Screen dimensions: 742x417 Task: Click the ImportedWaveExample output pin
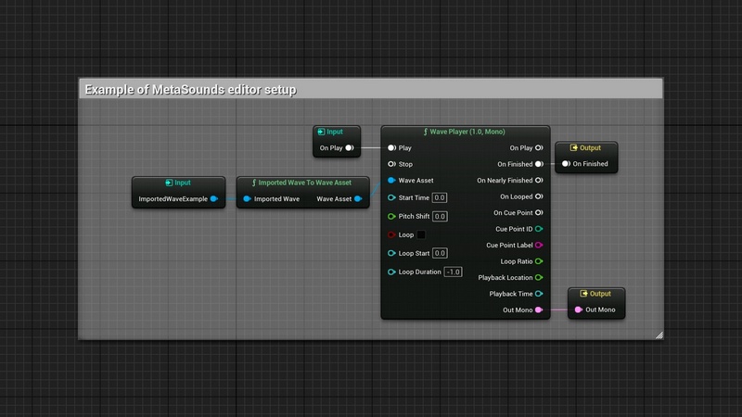point(214,198)
